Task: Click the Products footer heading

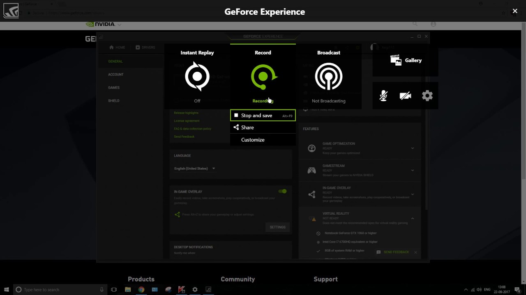Action: pos(141,279)
